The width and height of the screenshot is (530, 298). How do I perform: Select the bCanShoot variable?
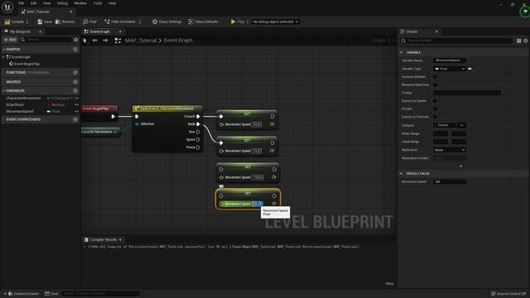pyautogui.click(x=15, y=105)
